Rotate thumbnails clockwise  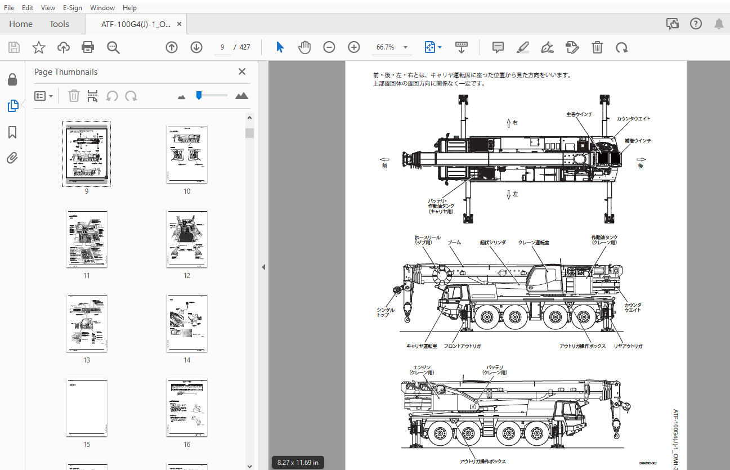pyautogui.click(x=131, y=96)
